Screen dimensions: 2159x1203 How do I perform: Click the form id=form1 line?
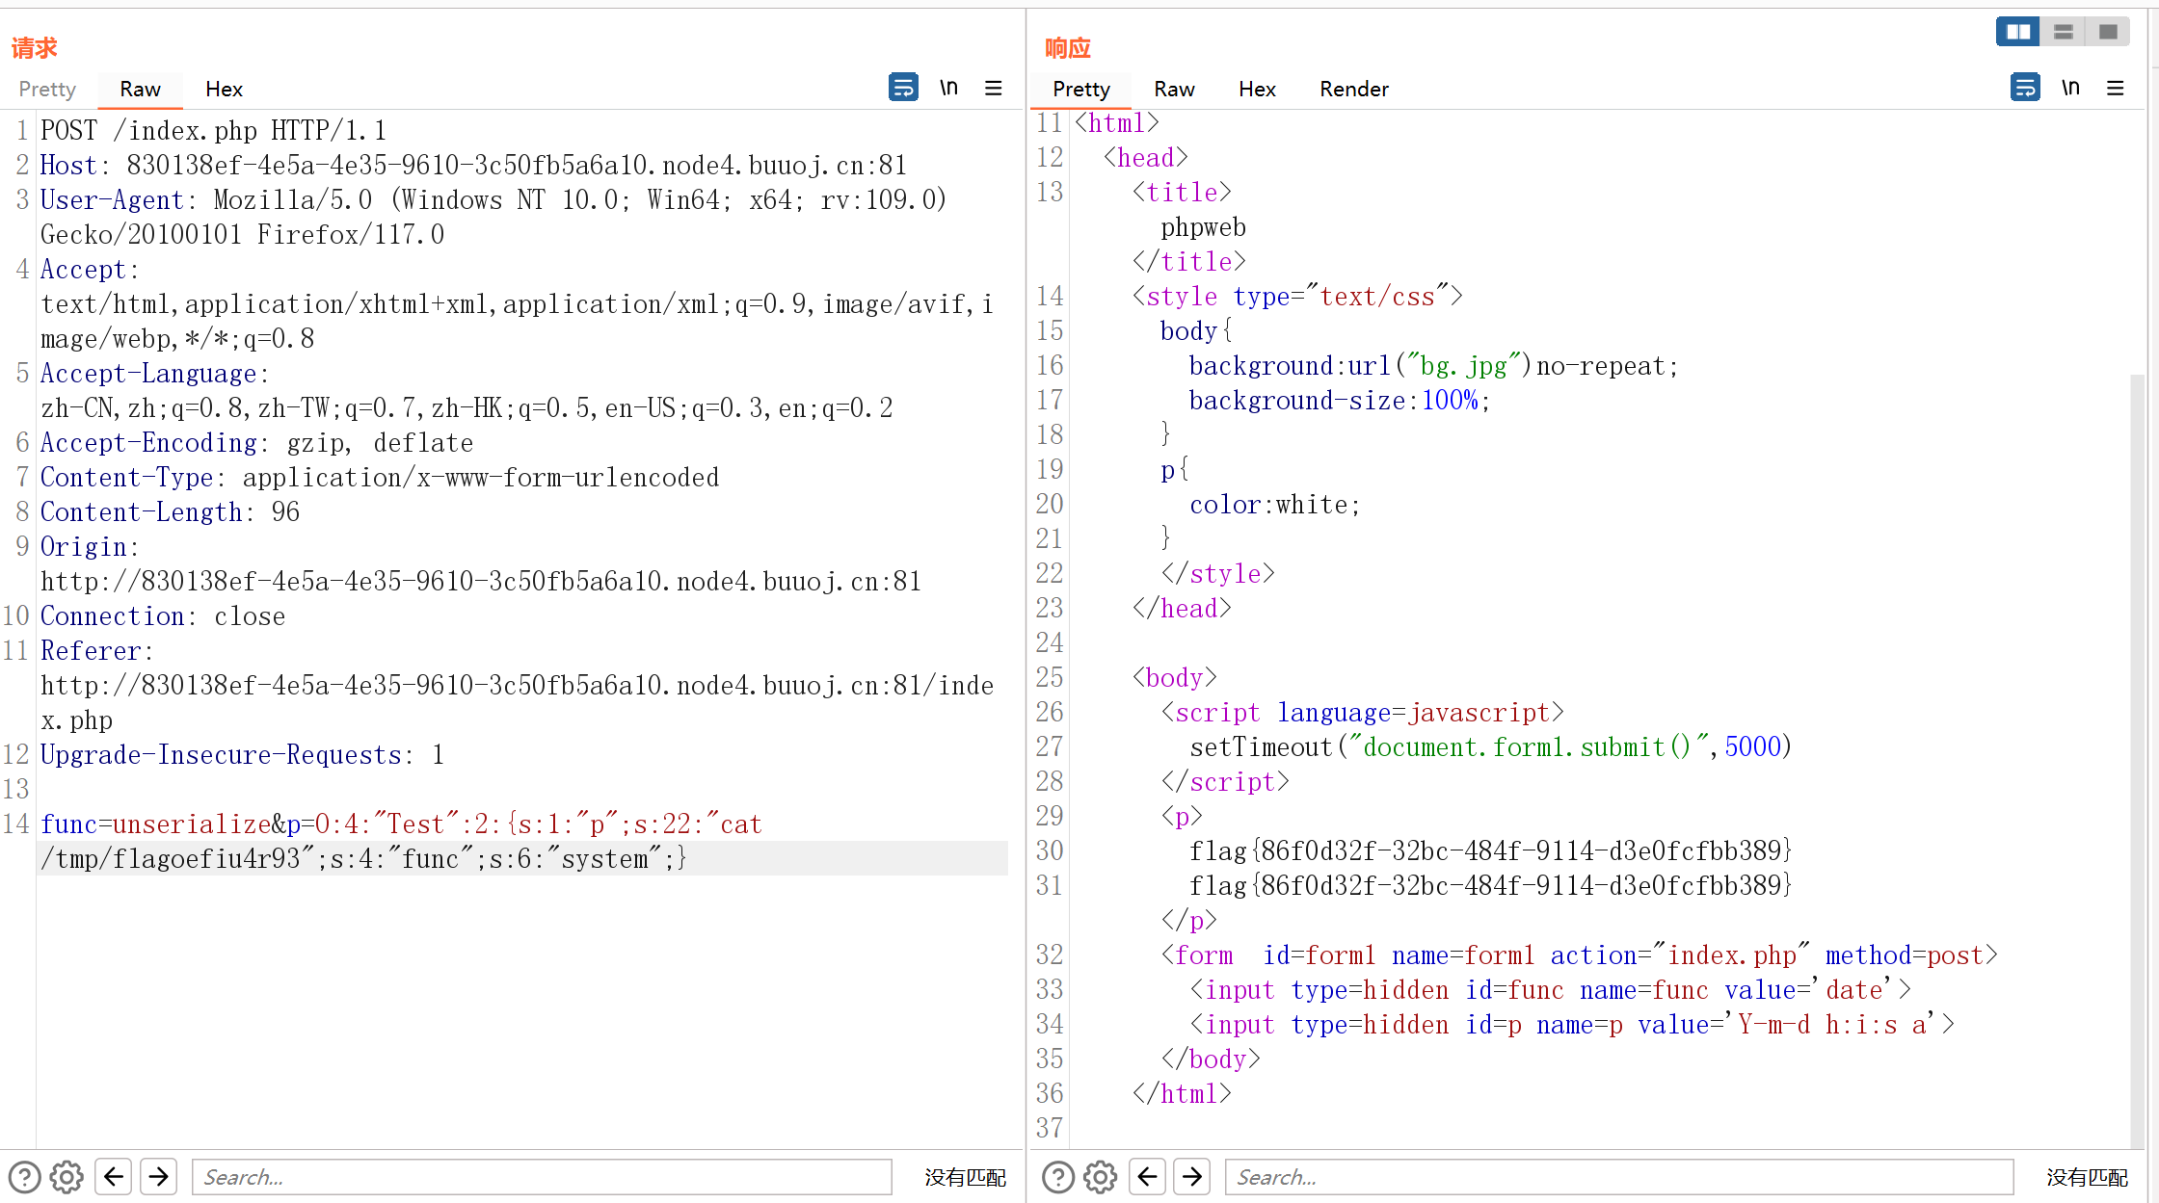pyautogui.click(x=1580, y=955)
